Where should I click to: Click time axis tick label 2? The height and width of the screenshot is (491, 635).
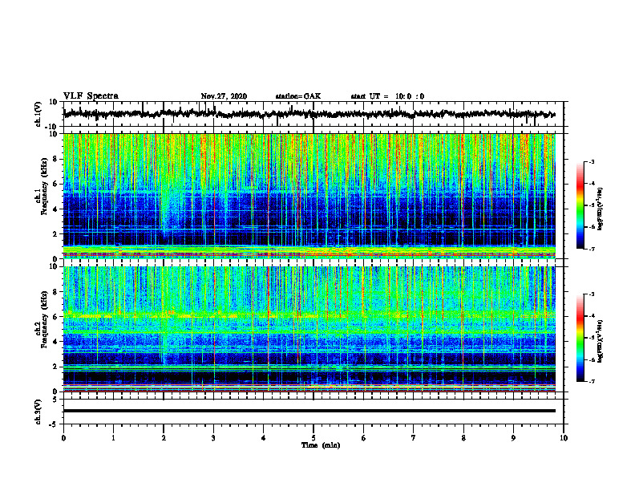point(164,438)
